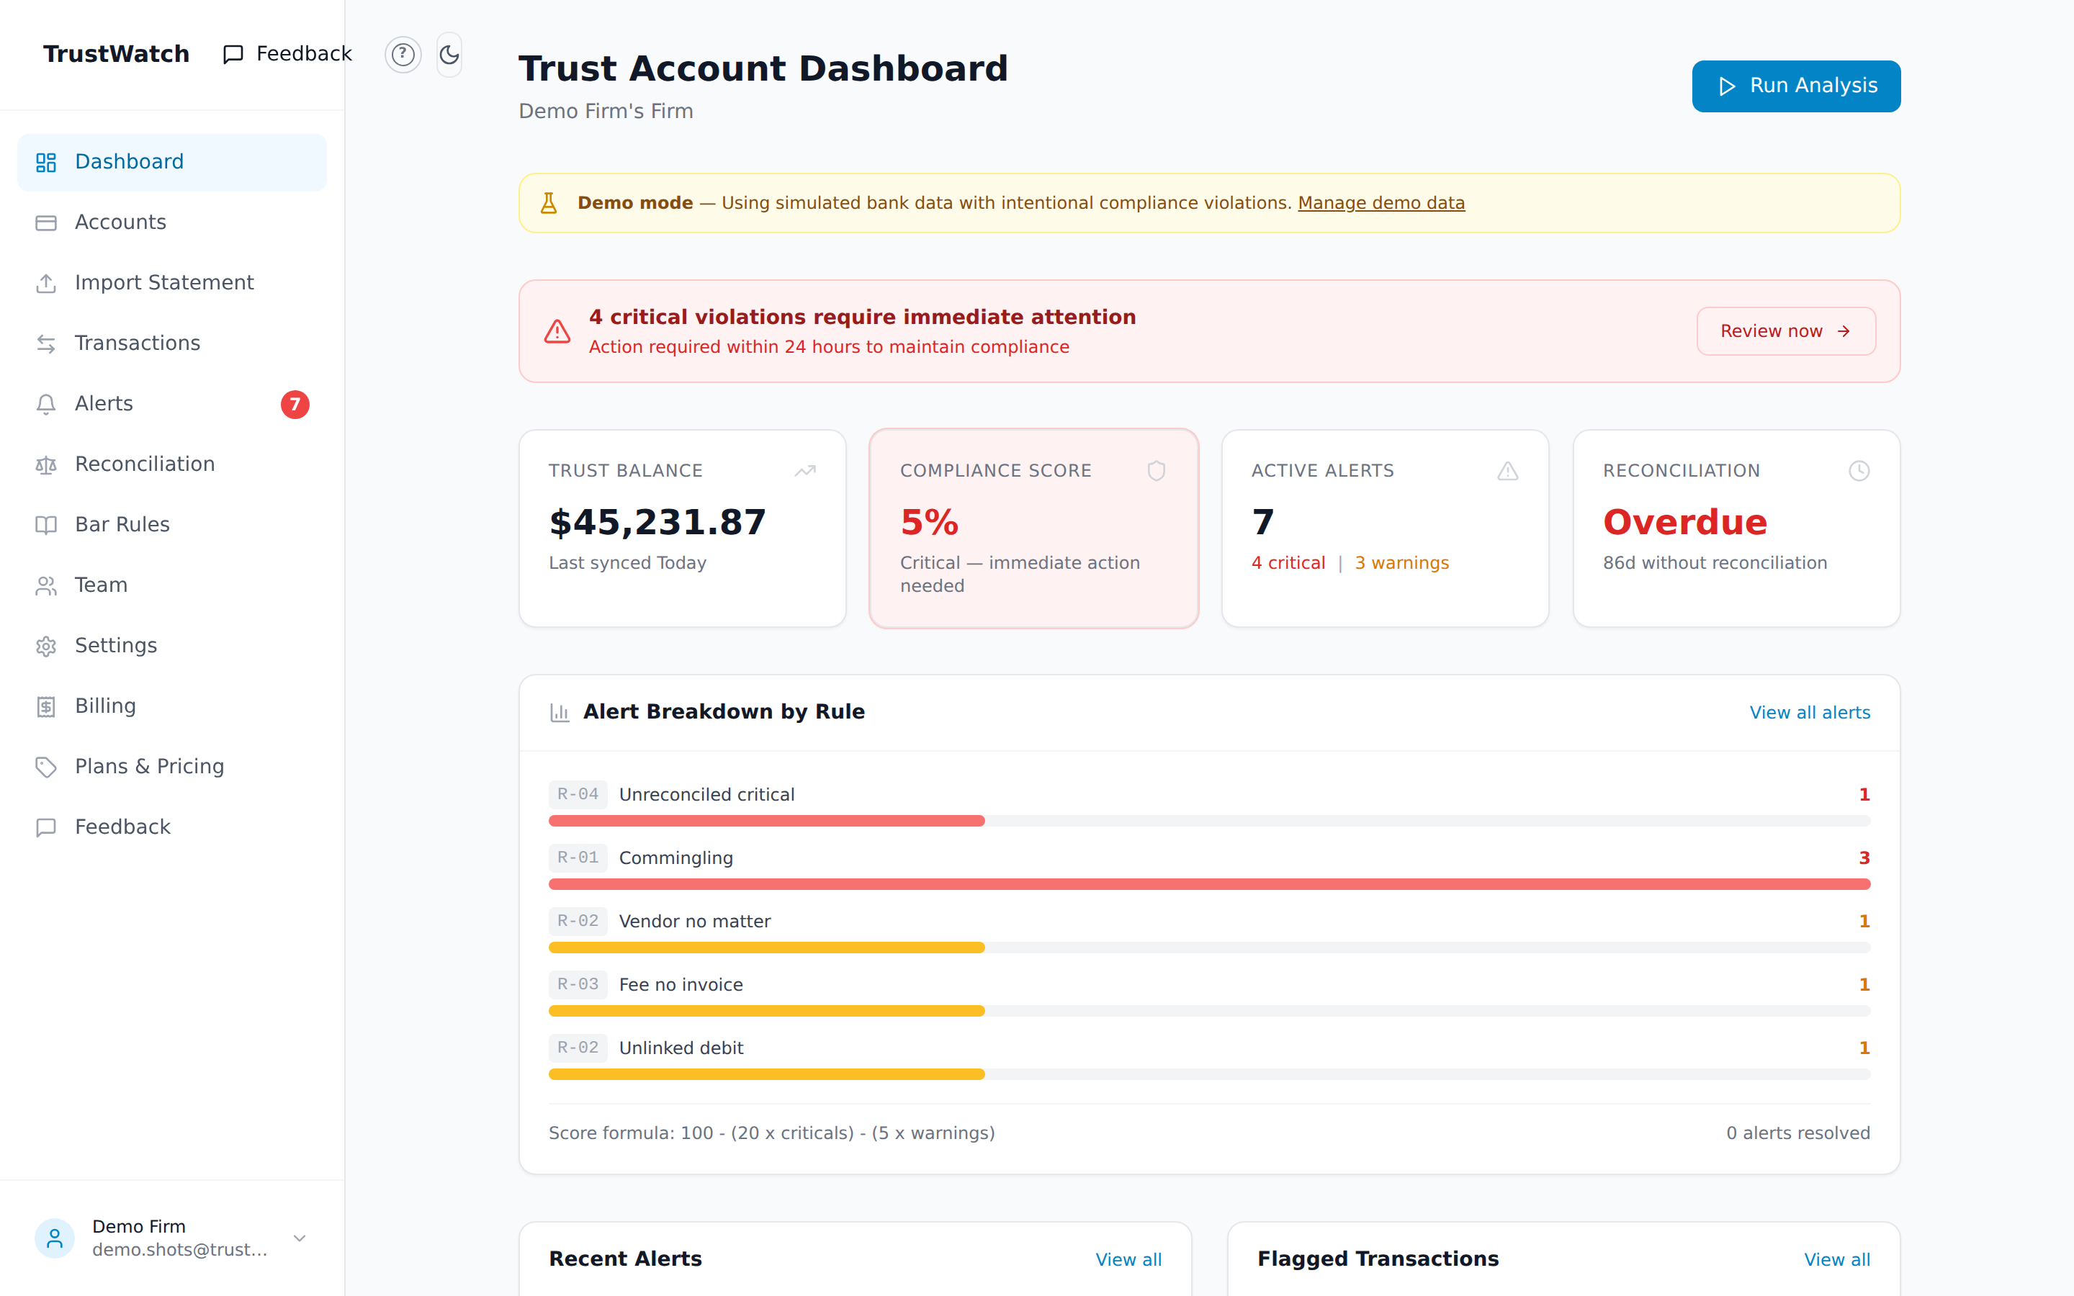Open the Settings page

click(172, 645)
